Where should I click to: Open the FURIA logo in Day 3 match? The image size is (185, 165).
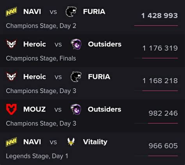(x=76, y=77)
